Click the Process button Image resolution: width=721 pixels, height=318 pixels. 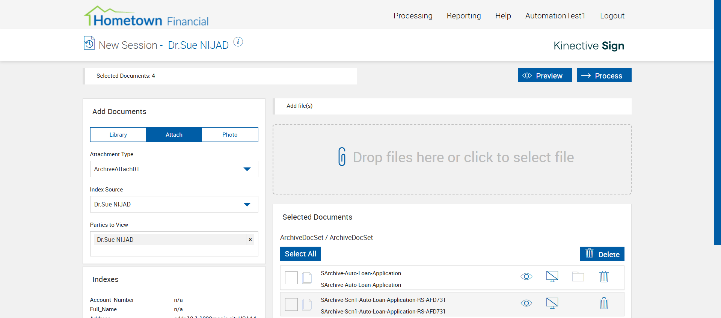point(604,75)
